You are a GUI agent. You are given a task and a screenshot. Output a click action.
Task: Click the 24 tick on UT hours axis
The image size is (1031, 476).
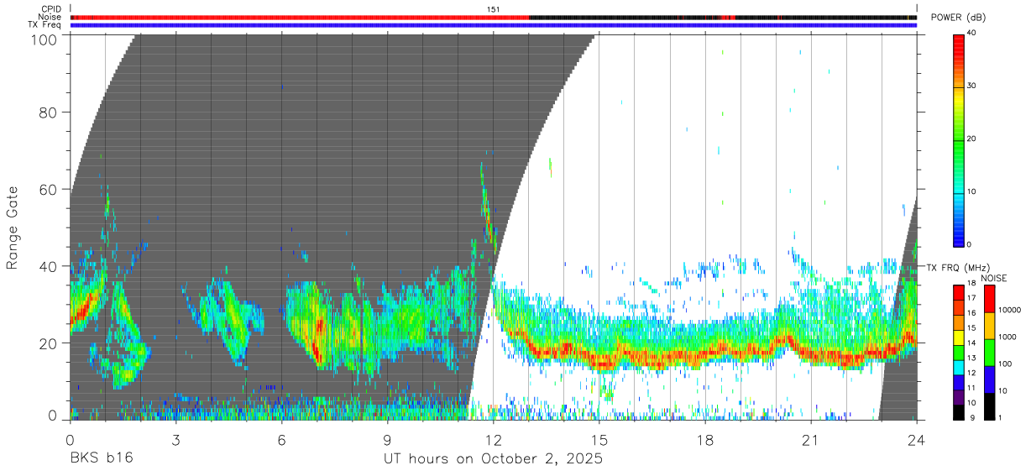pos(917,439)
